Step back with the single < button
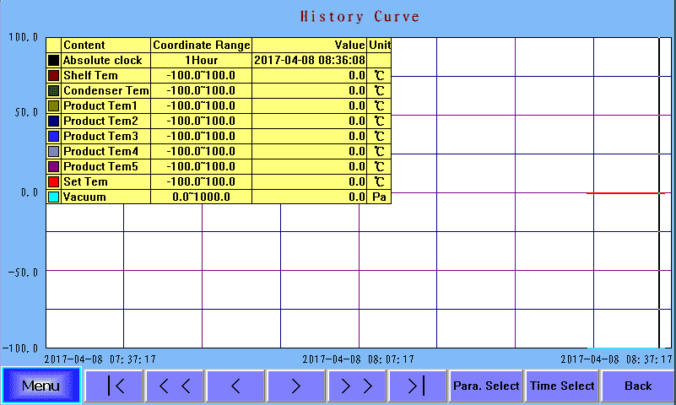The image size is (676, 405). point(235,386)
